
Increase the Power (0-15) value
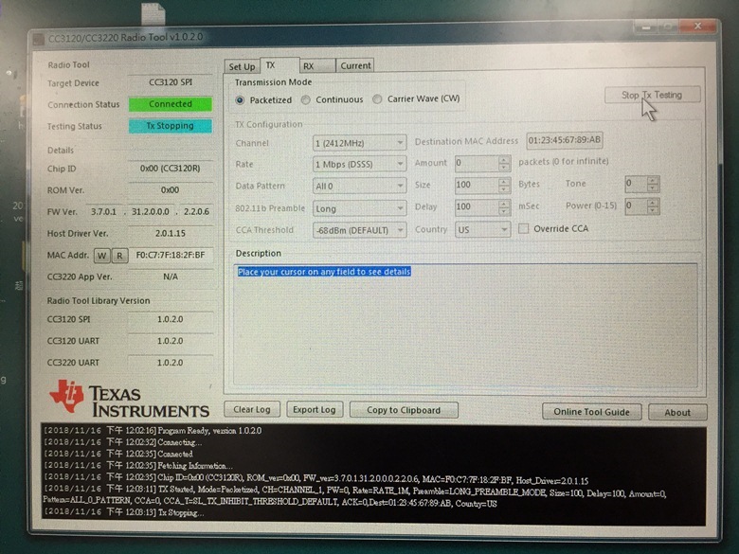(653, 202)
